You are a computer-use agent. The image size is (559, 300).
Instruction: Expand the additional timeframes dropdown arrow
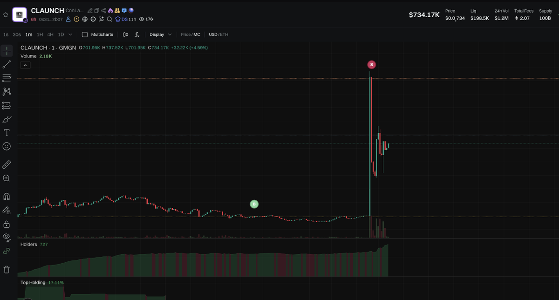pyautogui.click(x=70, y=34)
